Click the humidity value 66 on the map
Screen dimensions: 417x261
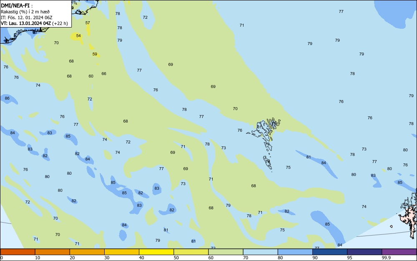click(x=104, y=74)
